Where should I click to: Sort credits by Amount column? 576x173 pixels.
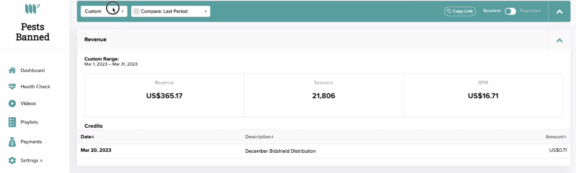pos(556,137)
